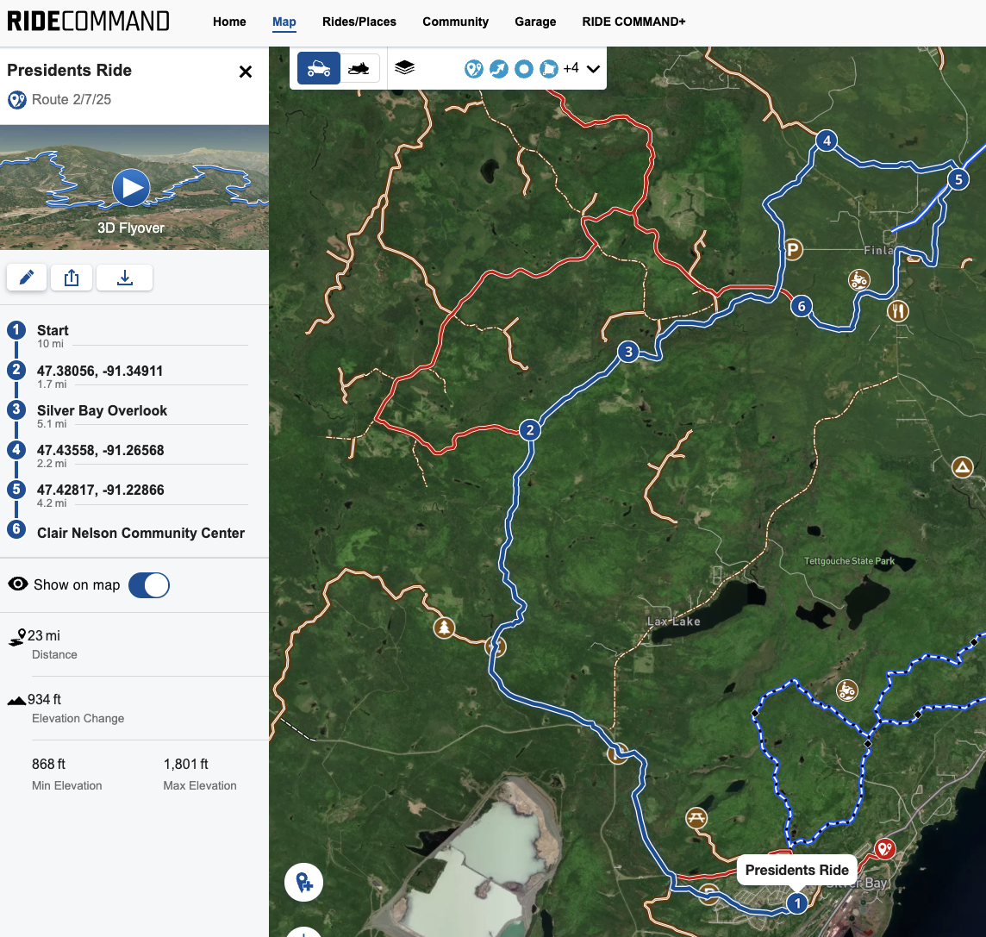986x937 pixels.
Task: Toggle the tracks filter arrow icon
Action: 499,69
